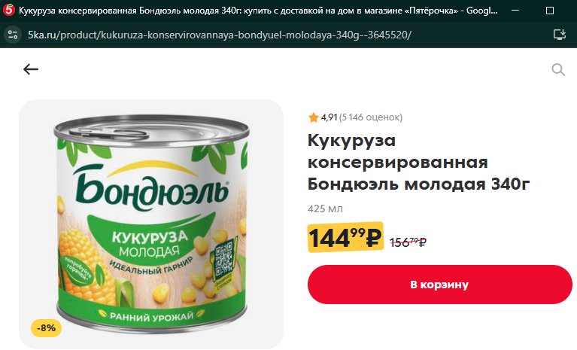Open the 5 146 оценок reviews link
The width and height of the screenshot is (577, 350).
coord(371,117)
